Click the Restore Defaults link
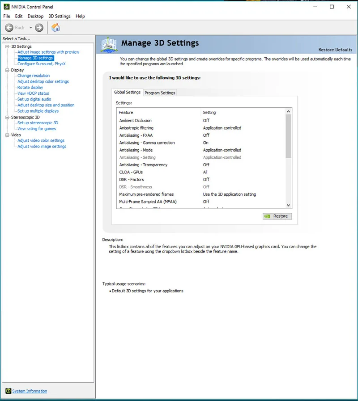Image resolution: width=358 pixels, height=401 pixels. (335, 50)
